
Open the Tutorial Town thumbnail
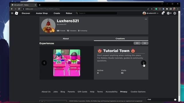click(x=67, y=63)
